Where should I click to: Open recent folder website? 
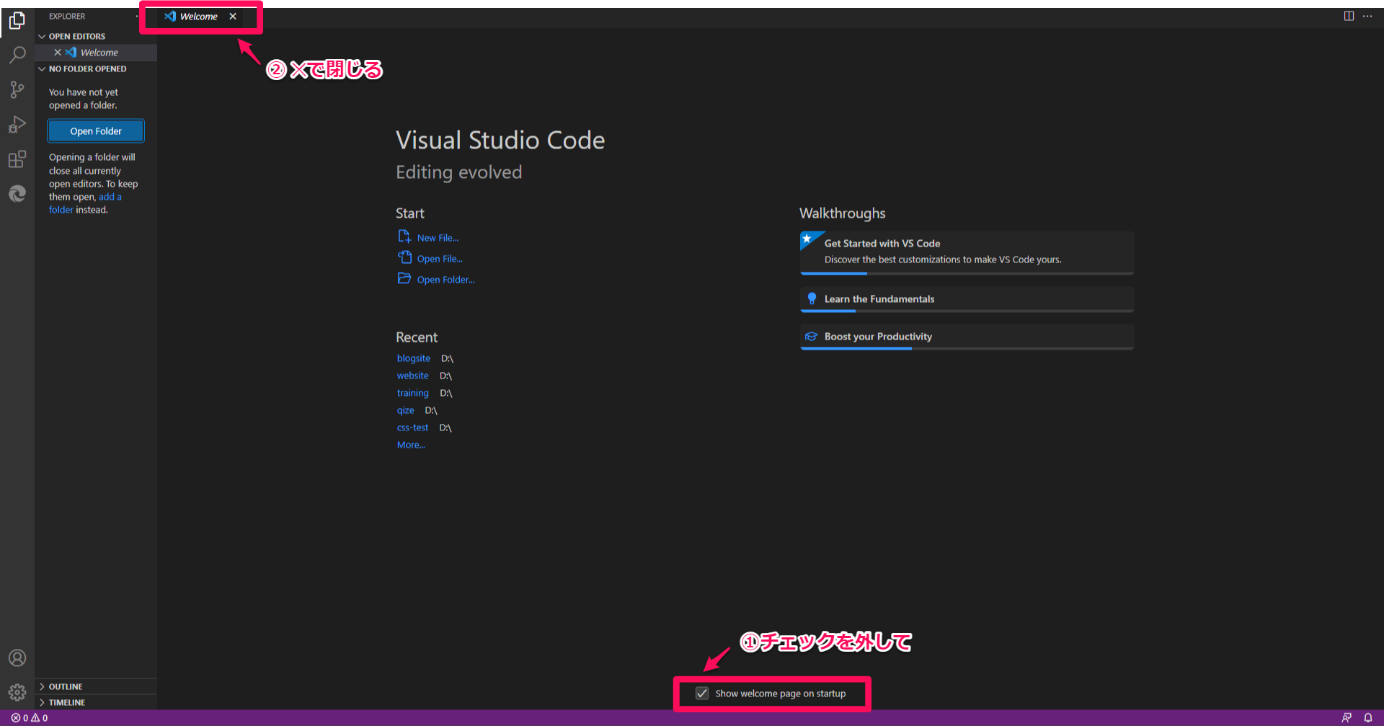coord(412,376)
